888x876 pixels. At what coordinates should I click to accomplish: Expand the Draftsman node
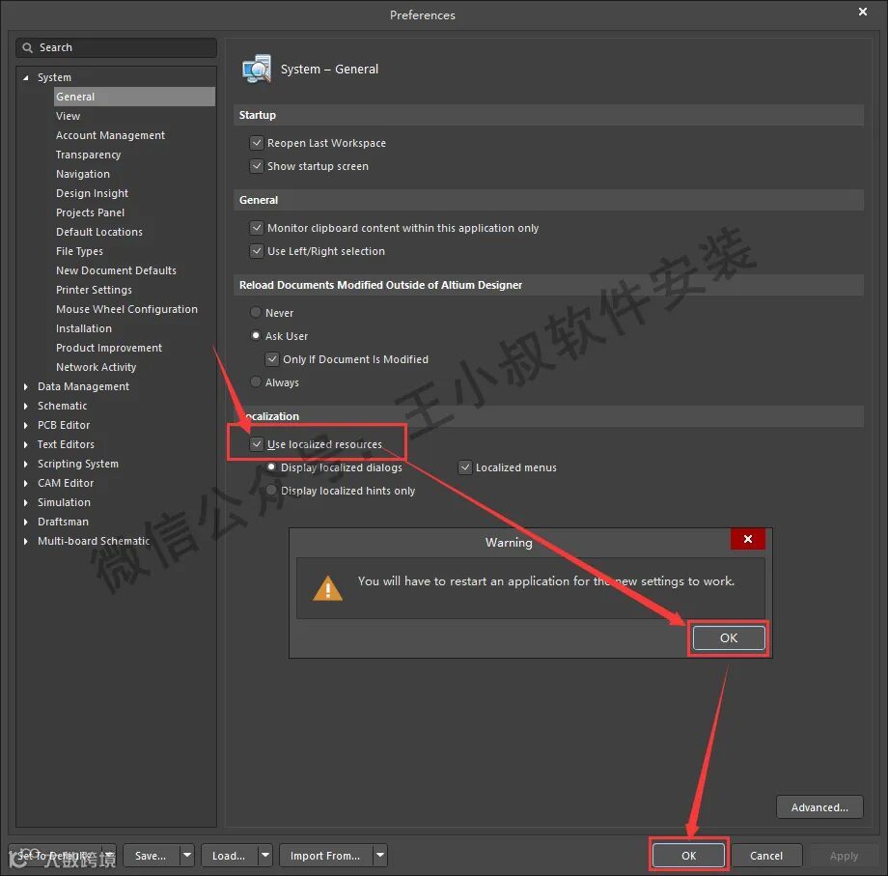click(25, 522)
